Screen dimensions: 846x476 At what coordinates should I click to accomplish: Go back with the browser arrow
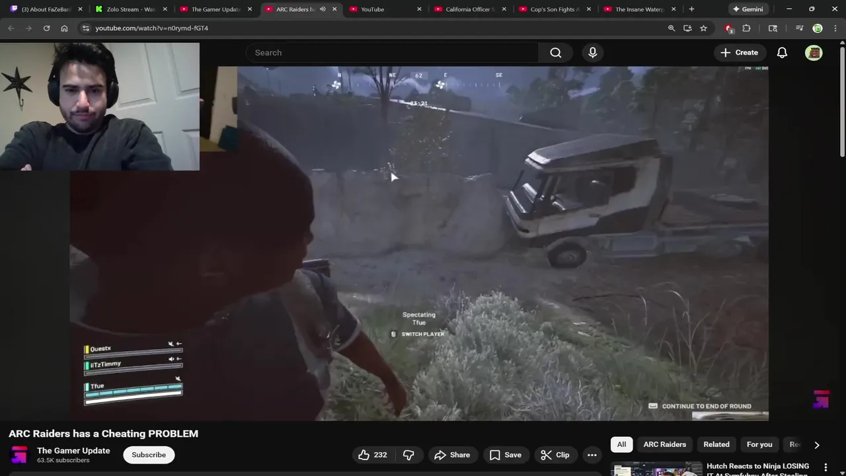coord(11,28)
